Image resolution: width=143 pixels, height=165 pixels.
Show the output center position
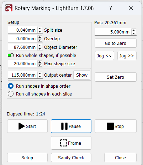tap(82, 75)
